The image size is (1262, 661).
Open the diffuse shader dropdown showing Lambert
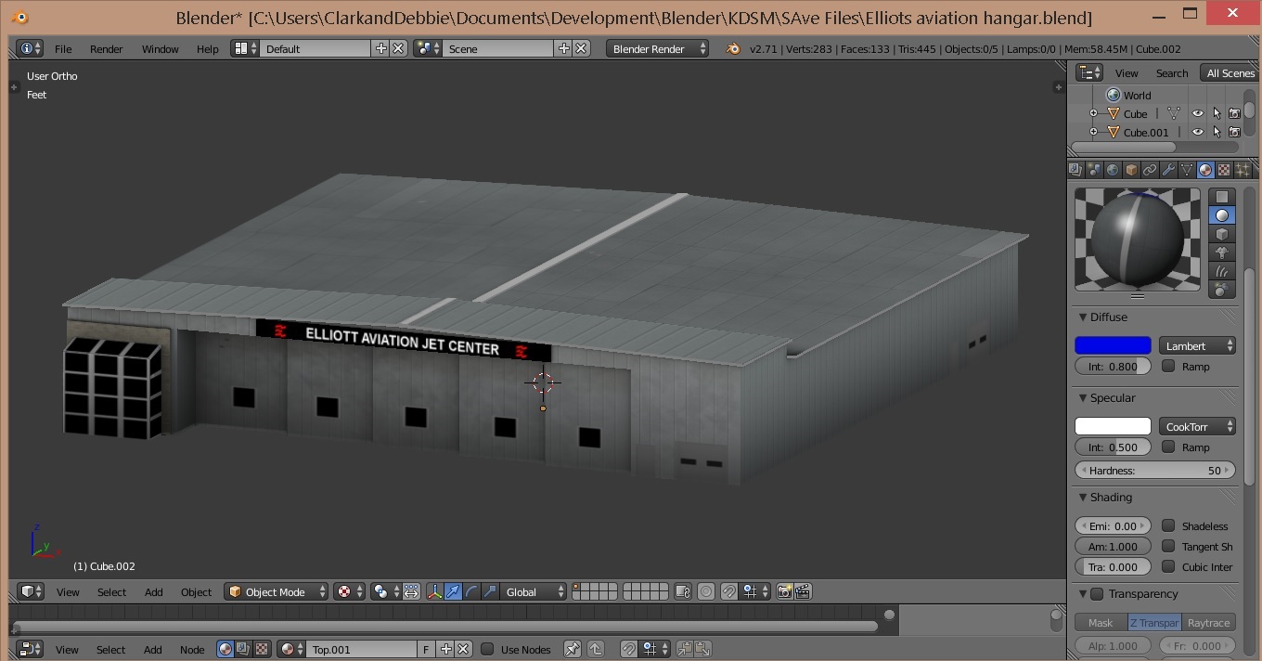click(x=1196, y=344)
